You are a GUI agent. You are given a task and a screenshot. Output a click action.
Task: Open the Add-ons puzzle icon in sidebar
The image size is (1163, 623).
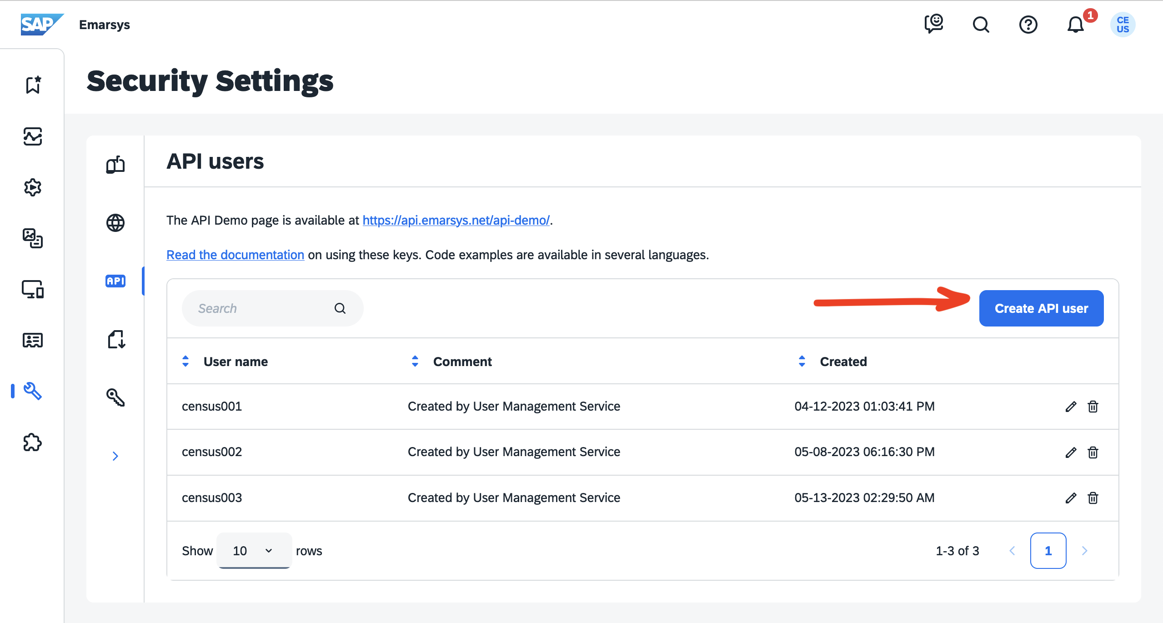33,442
